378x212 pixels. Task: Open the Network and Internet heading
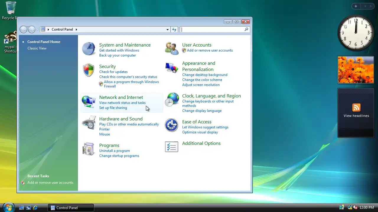pyautogui.click(x=121, y=97)
